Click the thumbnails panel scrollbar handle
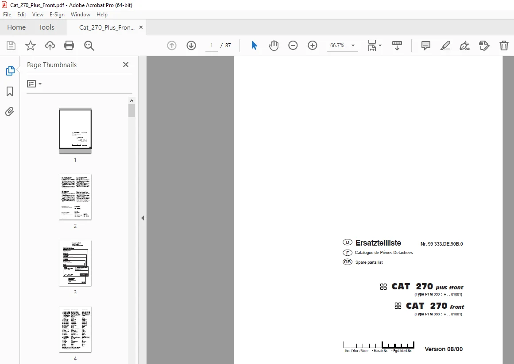Viewport: 514px width, 364px height. 132,110
